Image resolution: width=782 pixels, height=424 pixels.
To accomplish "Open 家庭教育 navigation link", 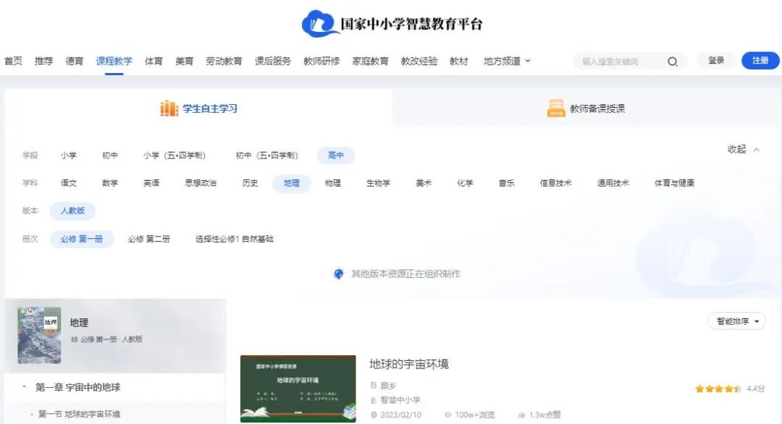I will coord(370,61).
